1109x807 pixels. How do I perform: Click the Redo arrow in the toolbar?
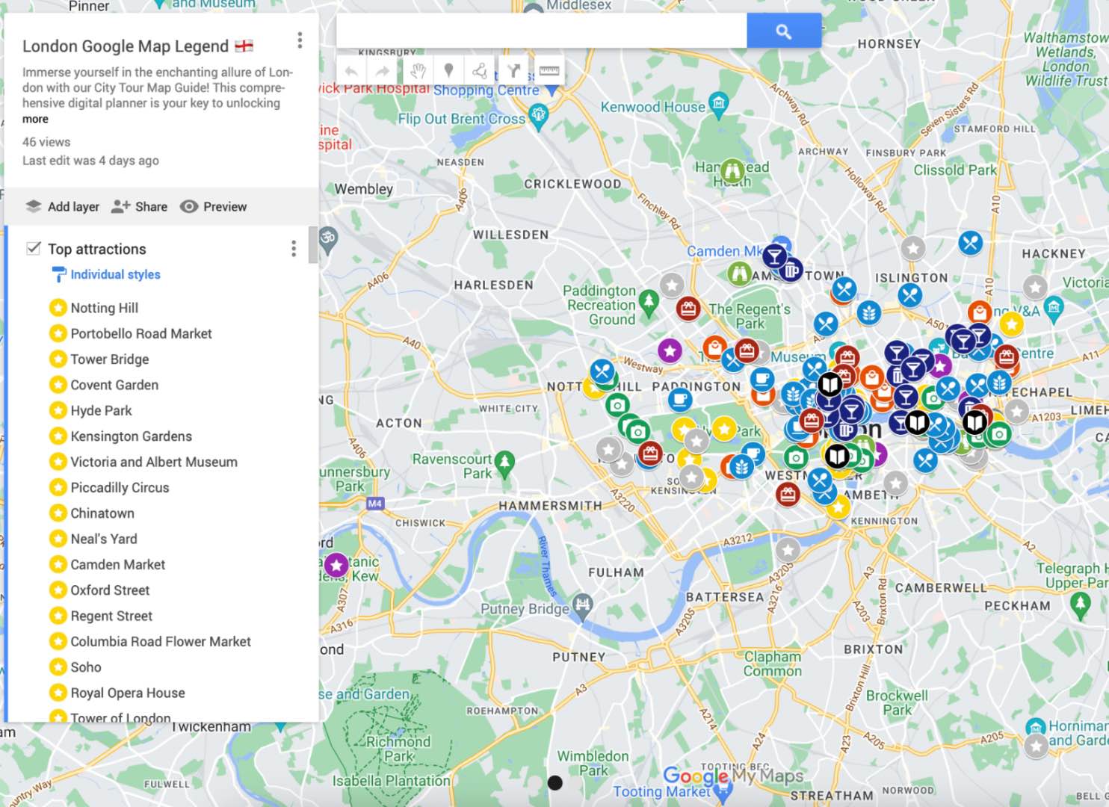click(x=383, y=71)
